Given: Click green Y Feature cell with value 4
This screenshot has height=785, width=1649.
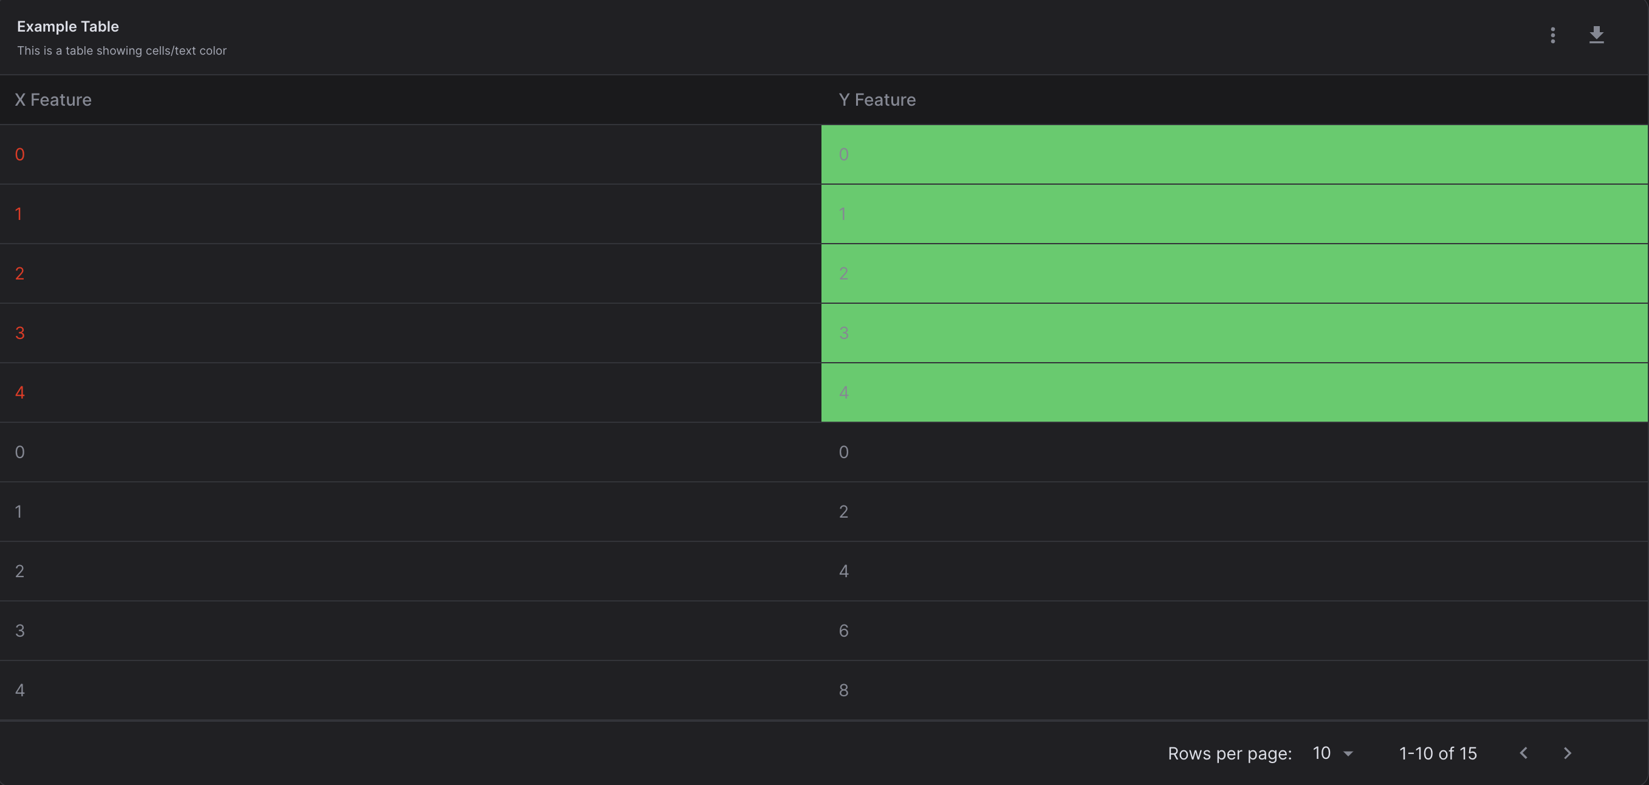Looking at the screenshot, I should click(1234, 392).
